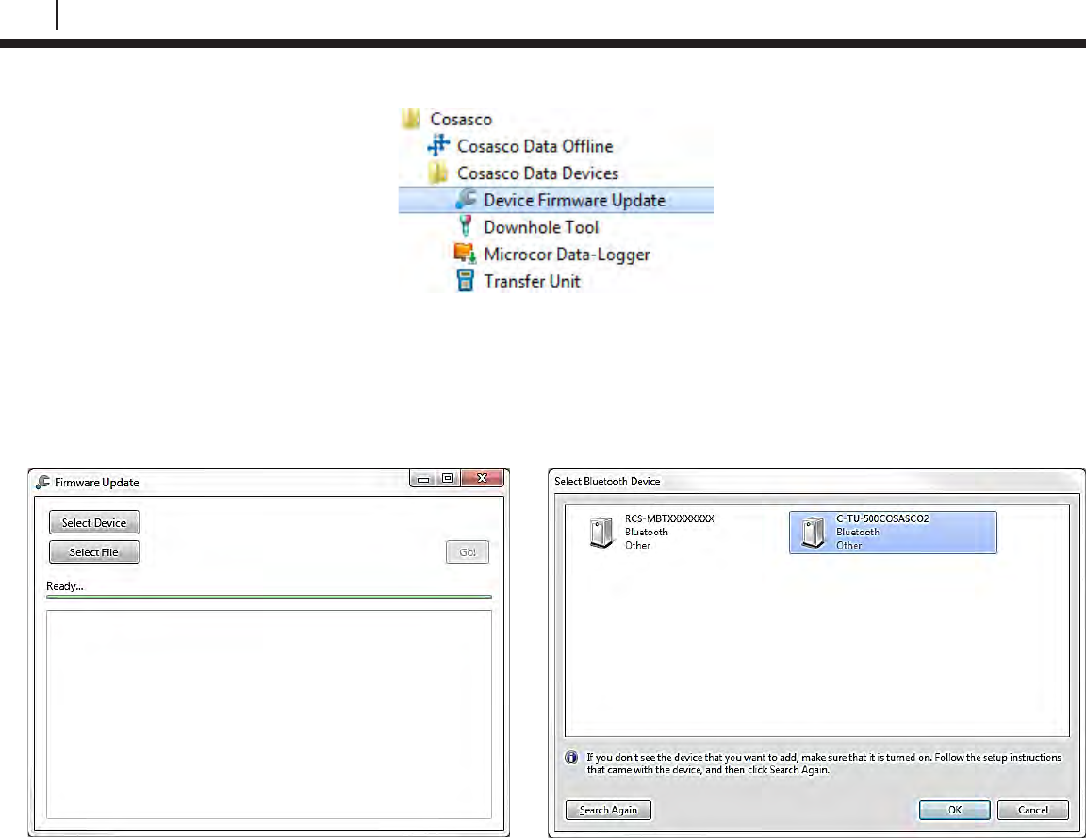
Task: Click the Firmware Update log text area
Action: point(269,714)
